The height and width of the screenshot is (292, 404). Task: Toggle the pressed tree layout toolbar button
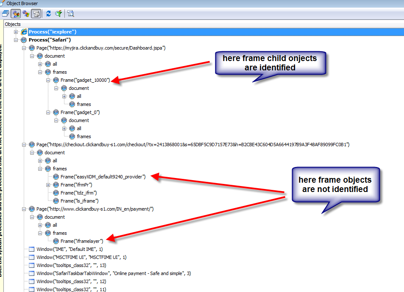coord(36,14)
